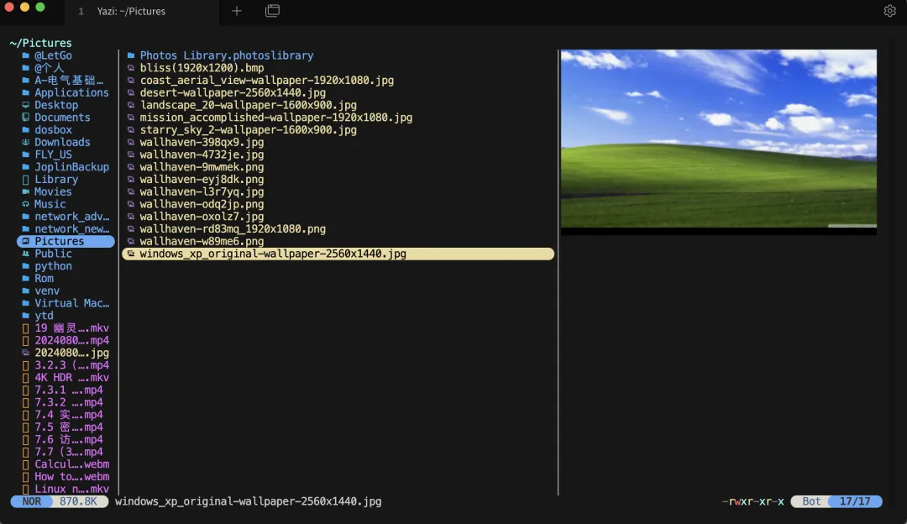This screenshot has width=907, height=524.
Task: Click the Library folder icon
Action: pyautogui.click(x=25, y=180)
